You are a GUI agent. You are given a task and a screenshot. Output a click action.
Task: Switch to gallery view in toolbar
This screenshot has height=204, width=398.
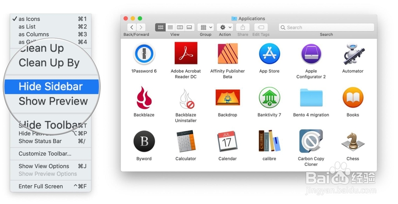point(189,27)
